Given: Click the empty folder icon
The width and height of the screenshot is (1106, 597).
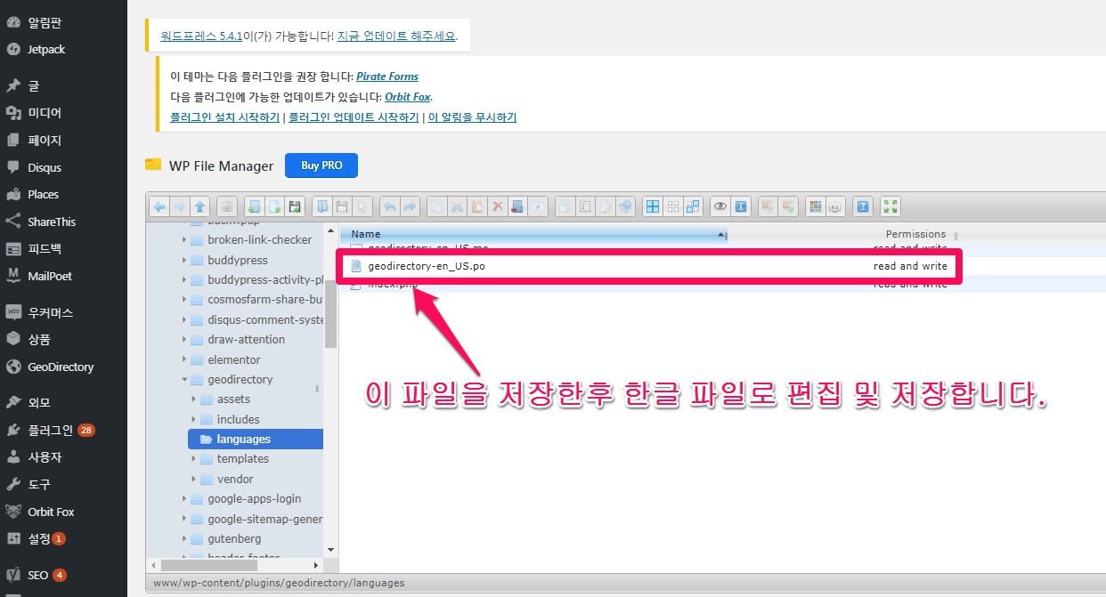Looking at the screenshot, I should pos(517,206).
